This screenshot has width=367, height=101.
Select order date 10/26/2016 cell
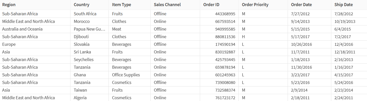point(309,44)
